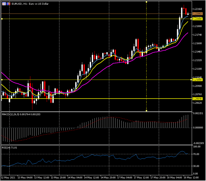Click the 14 May 20:00 time label
Screen dimensions: 206x181
click(108, 178)
